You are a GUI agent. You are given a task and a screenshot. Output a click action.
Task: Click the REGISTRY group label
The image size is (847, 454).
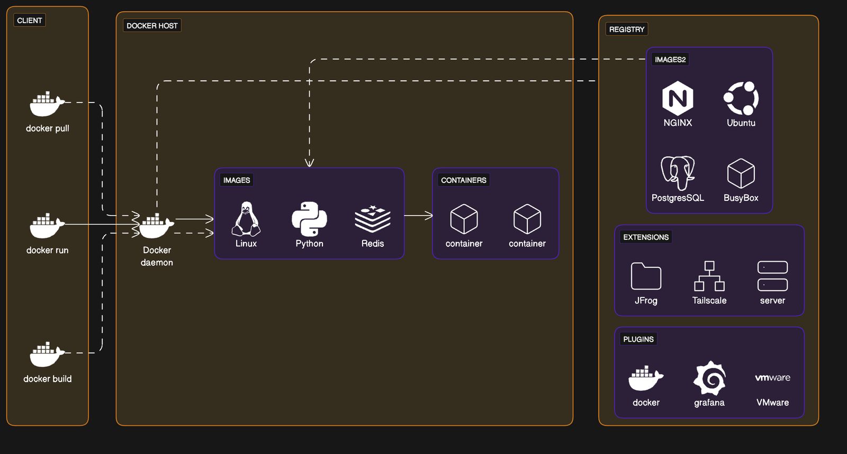click(627, 29)
